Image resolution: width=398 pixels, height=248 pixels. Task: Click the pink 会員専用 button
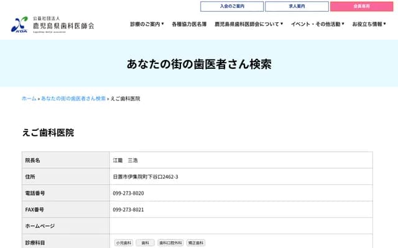(361, 6)
